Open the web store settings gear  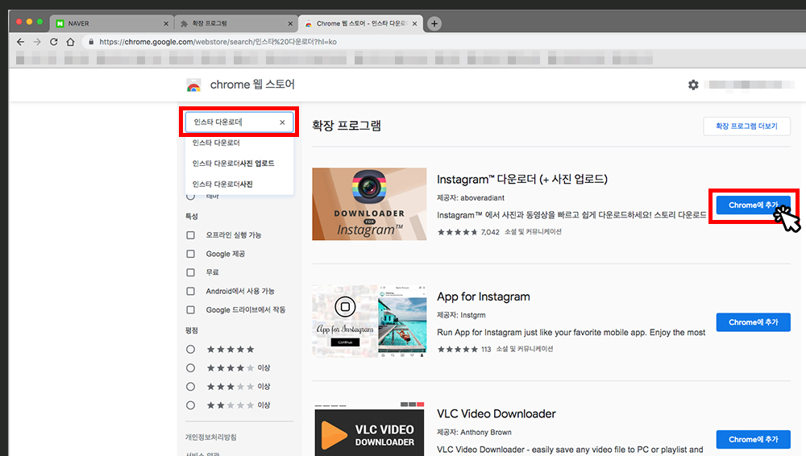click(693, 85)
